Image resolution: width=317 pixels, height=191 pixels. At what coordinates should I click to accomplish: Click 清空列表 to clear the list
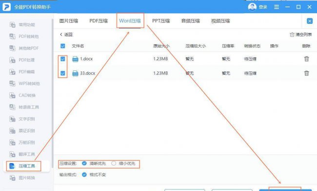tap(301, 35)
